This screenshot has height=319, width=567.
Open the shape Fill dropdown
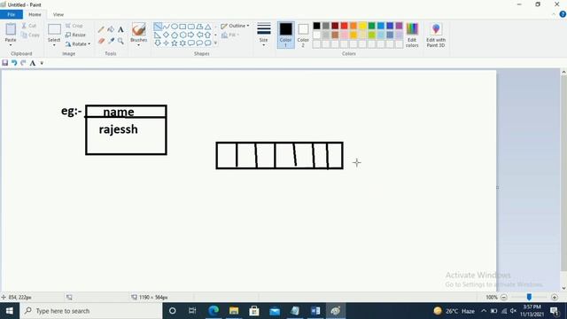230,35
